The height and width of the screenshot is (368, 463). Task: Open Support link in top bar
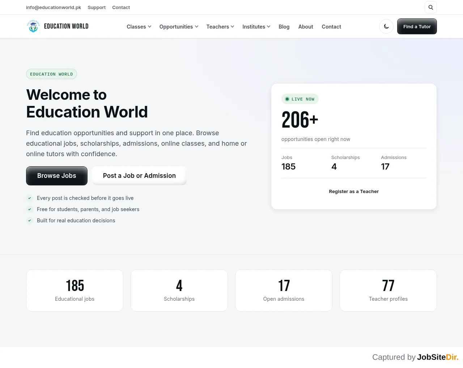tap(97, 7)
